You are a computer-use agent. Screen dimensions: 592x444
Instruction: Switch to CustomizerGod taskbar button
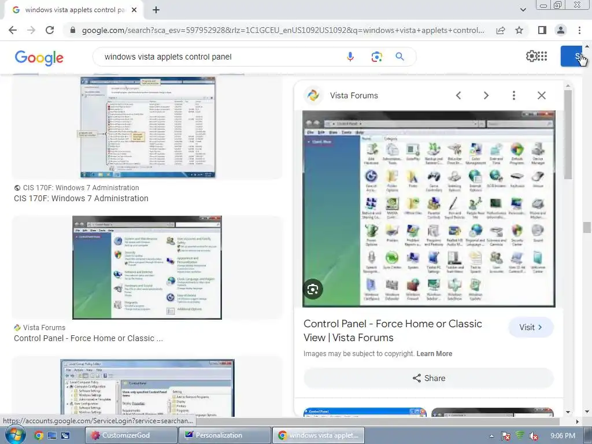(x=131, y=435)
